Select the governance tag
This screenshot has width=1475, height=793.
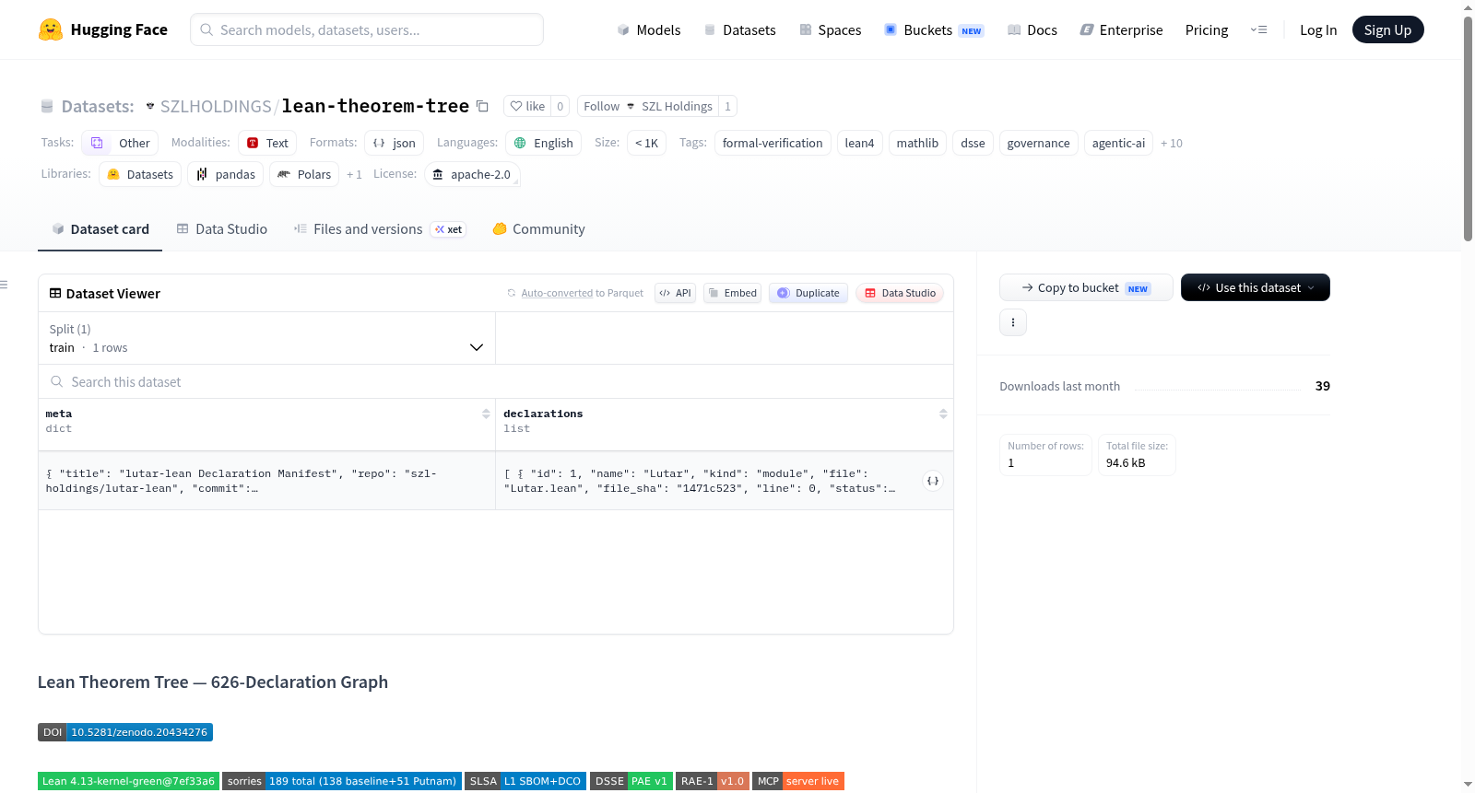tap(1038, 143)
